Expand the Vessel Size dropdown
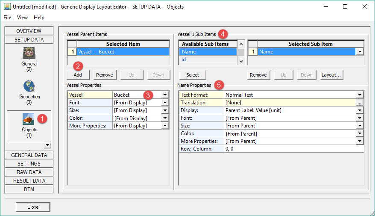Screen dimensions: 375x216 (x=165, y=110)
